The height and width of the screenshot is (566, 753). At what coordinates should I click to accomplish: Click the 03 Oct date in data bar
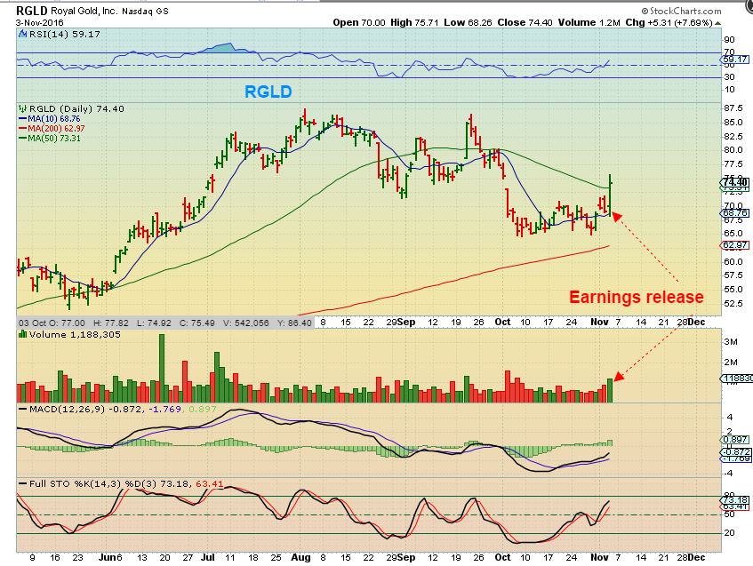tap(31, 323)
